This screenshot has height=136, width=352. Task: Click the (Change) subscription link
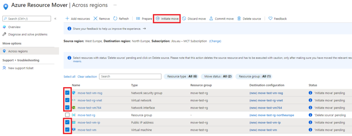(x=215, y=41)
